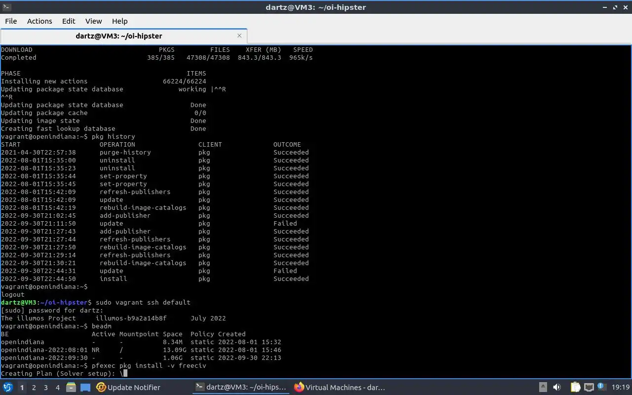Image resolution: width=632 pixels, height=395 pixels.
Task: Click the 'Mountpoint' column header
Action: tap(139, 334)
